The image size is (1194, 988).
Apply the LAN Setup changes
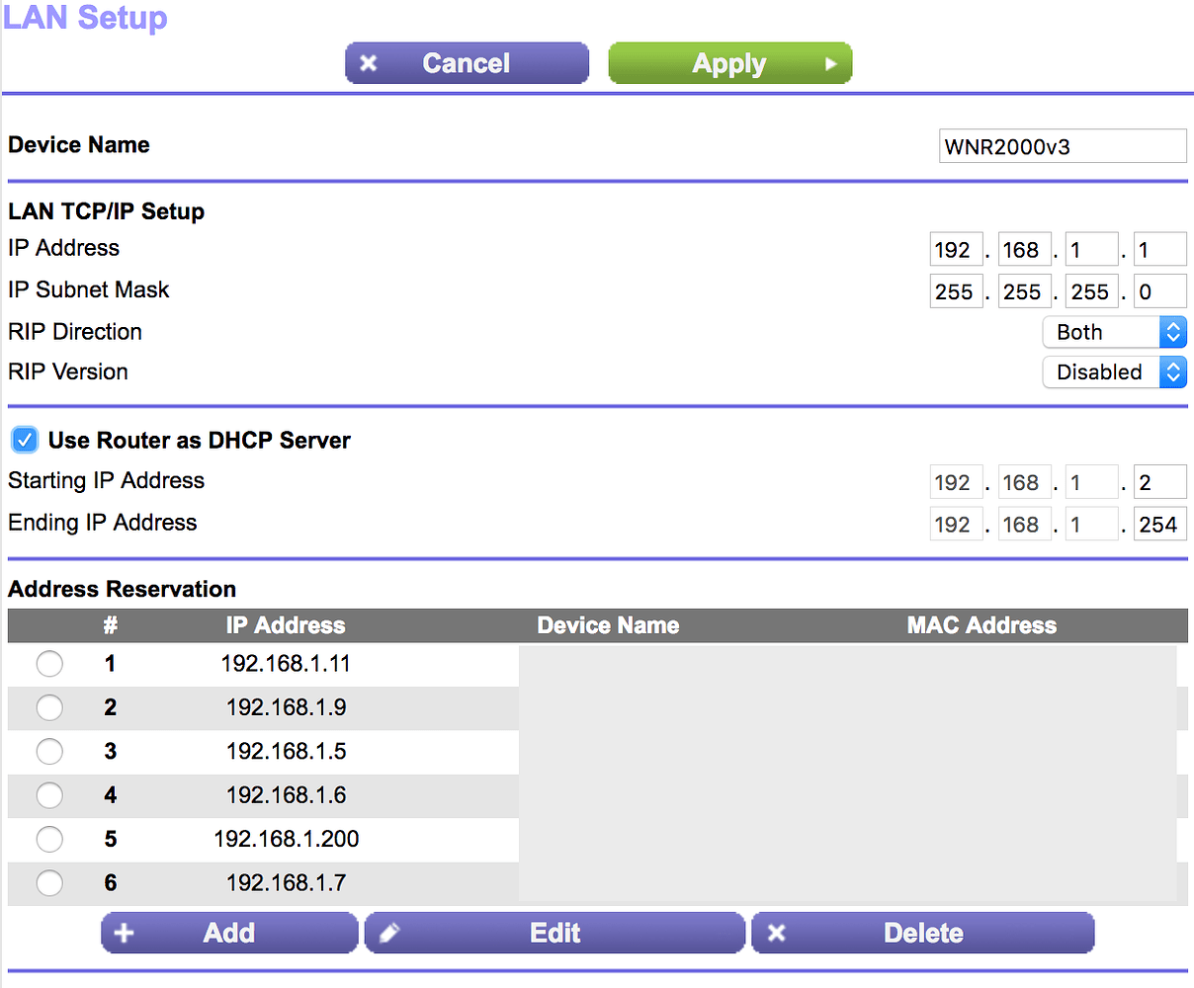pos(730,62)
